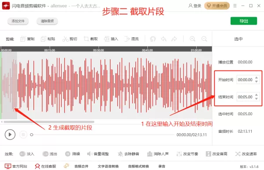Open Change Pitch (改变音高) effect
Screen dimensions: 264x170
coord(216,154)
